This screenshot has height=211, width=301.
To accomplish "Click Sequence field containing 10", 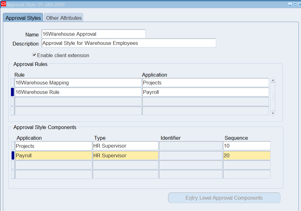I will (246, 146).
